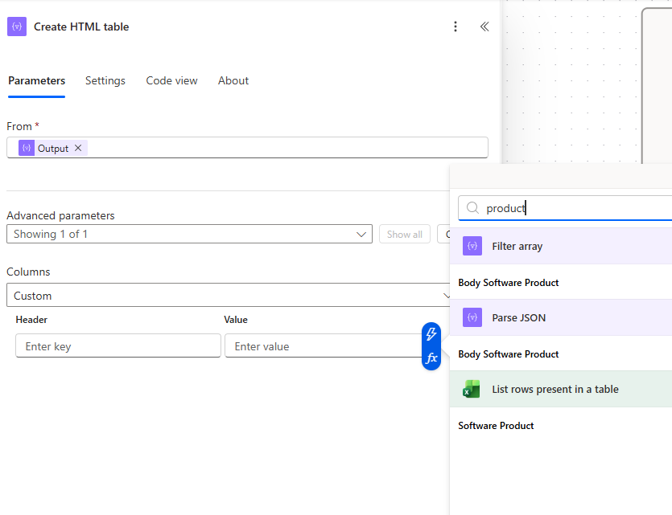Open the About tab

(x=233, y=80)
